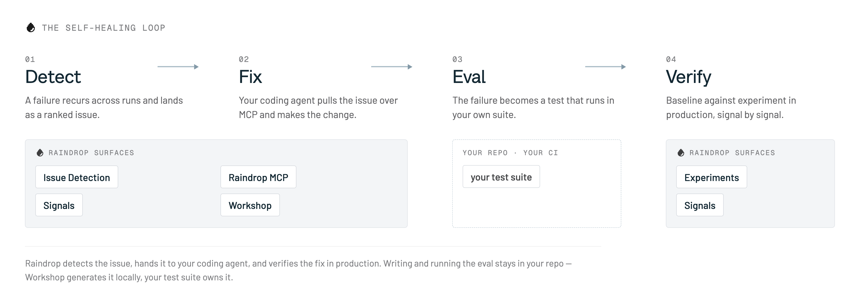Click the YOUR REPO · YOUR CI label
The image size is (853, 296).
tap(510, 153)
